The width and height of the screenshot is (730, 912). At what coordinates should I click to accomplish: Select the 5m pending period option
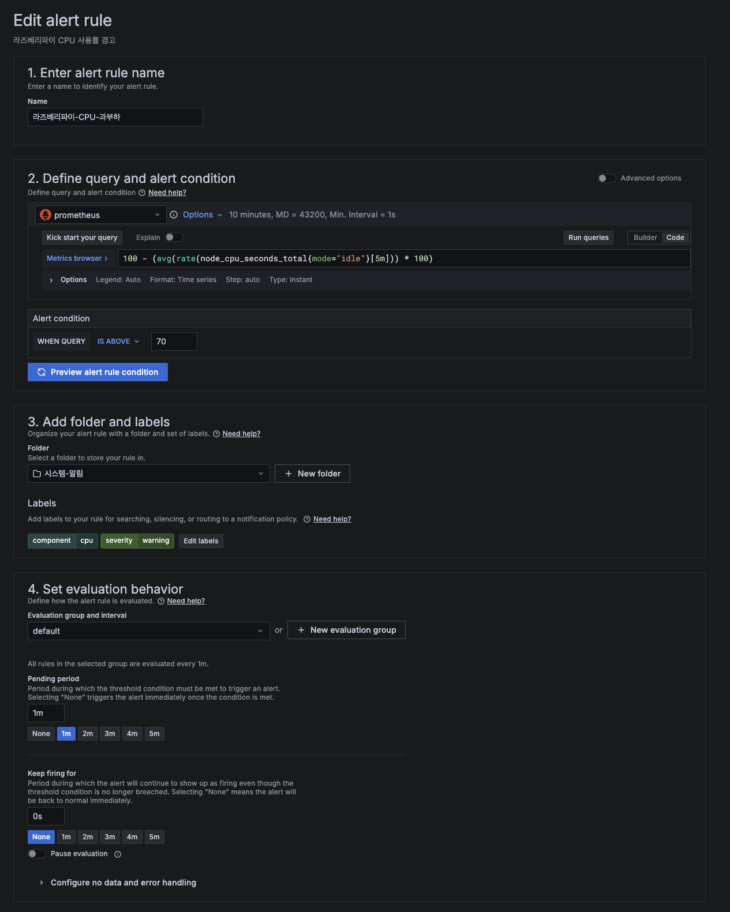(155, 734)
